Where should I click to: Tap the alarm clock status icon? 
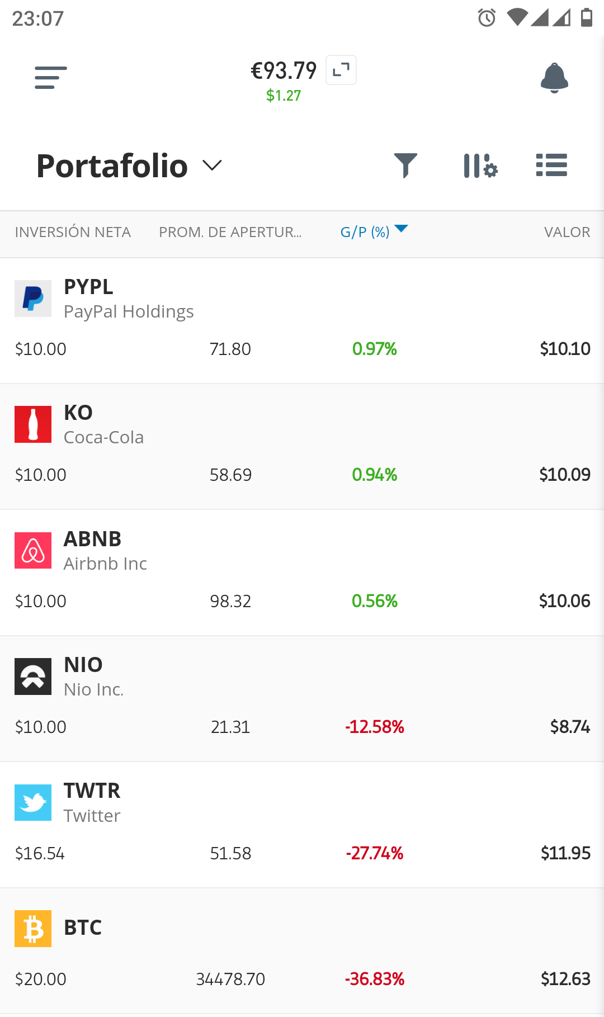[x=487, y=18]
